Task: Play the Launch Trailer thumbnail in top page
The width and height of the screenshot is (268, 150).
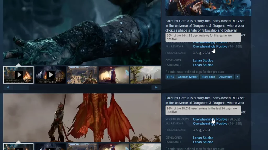Action: click(x=51, y=75)
